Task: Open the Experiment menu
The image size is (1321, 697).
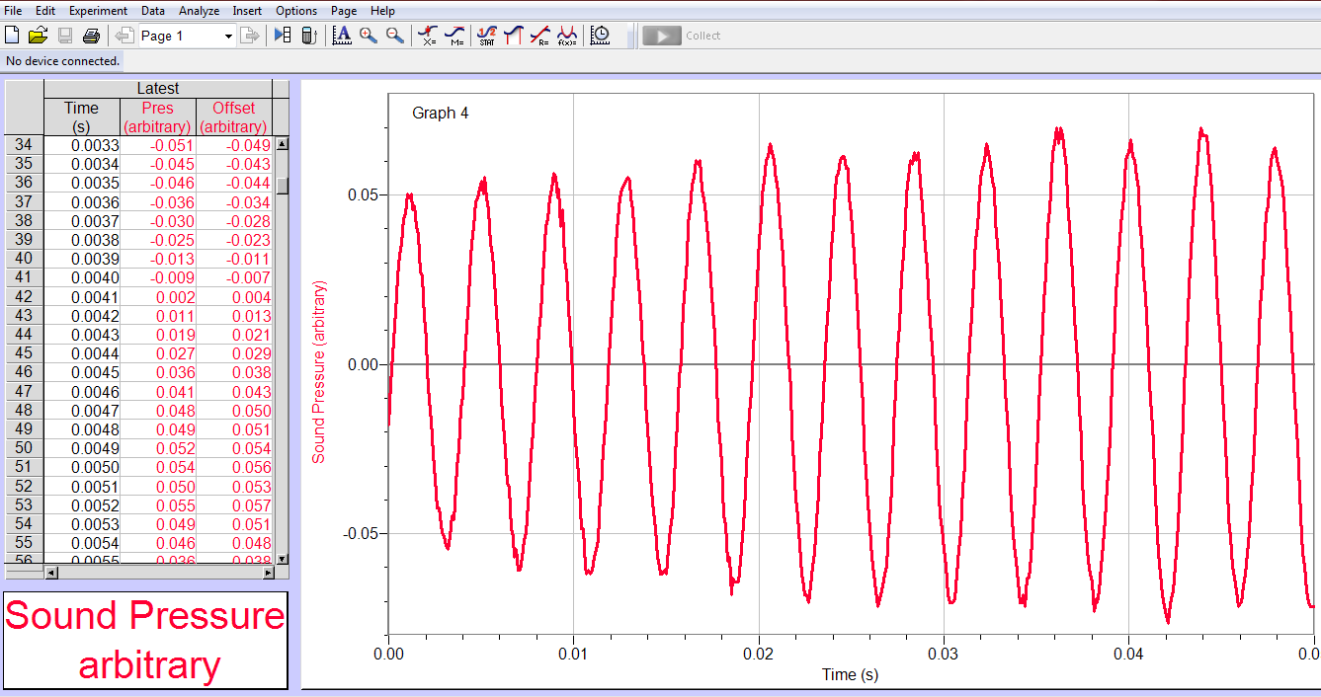Action: click(x=98, y=11)
